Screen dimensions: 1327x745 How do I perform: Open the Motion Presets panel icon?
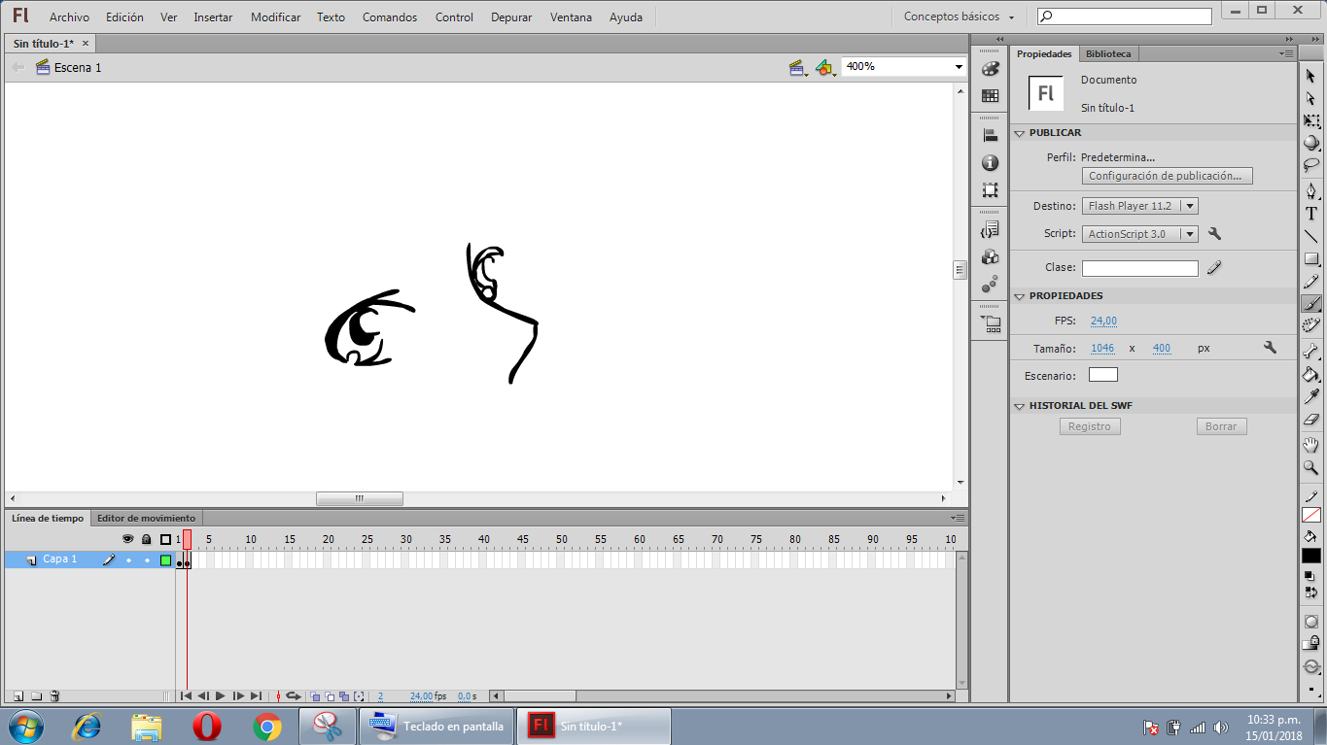click(990, 285)
